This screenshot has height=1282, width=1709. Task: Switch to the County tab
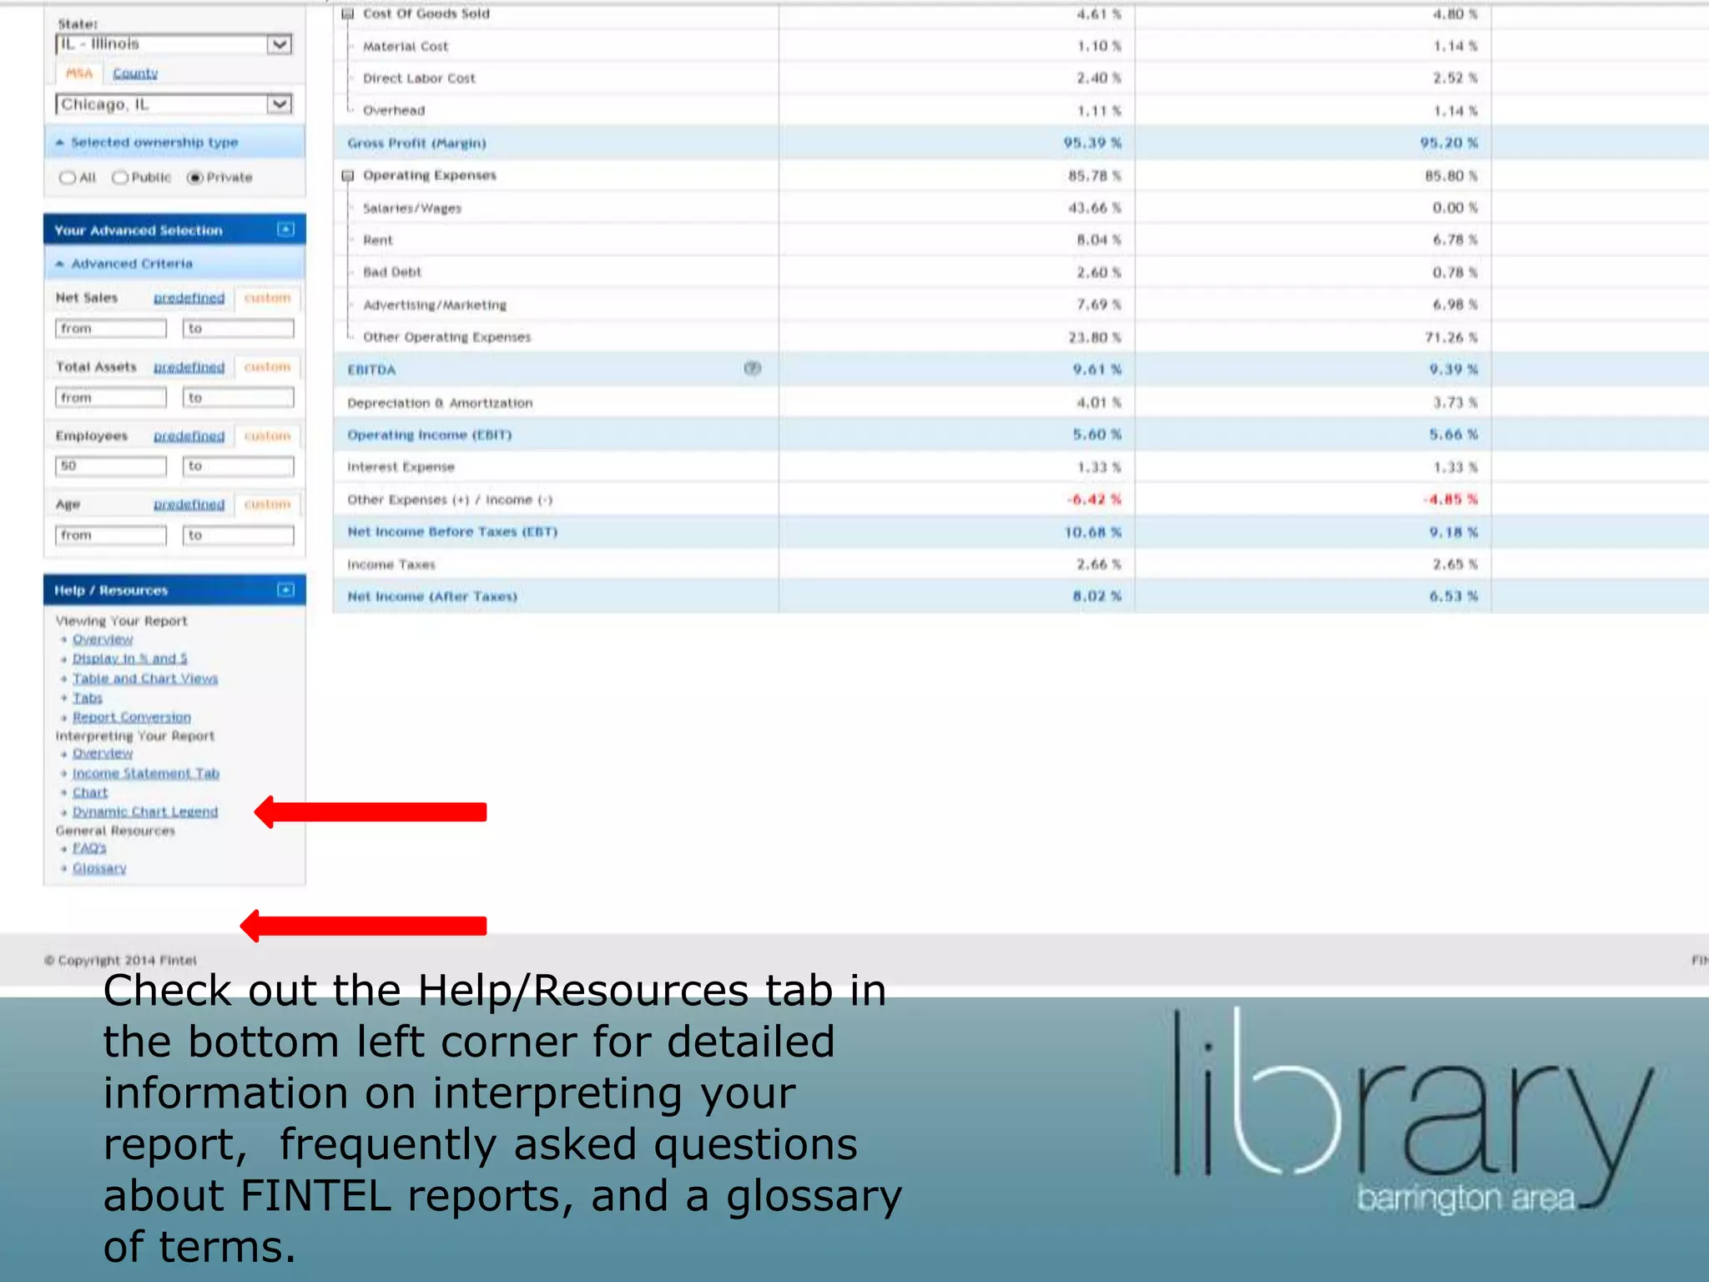(135, 73)
